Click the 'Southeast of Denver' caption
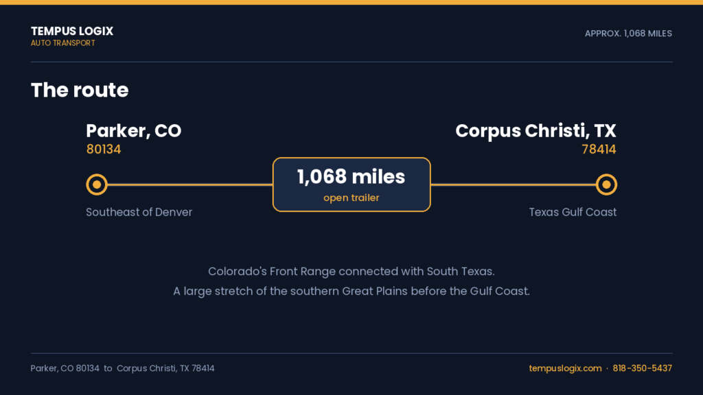 pyautogui.click(x=139, y=213)
